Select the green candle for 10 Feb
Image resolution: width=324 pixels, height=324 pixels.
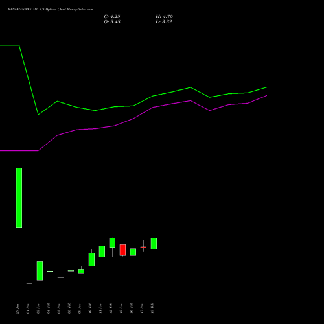[x=91, y=259]
